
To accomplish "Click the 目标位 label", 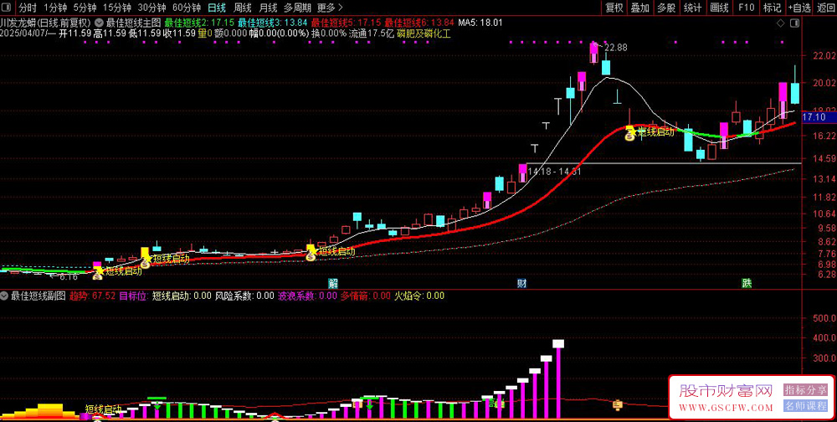I will 133,296.
